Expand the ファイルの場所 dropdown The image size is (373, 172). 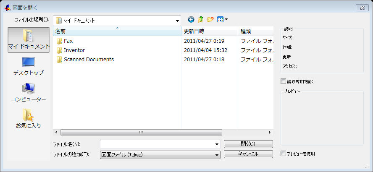click(177, 21)
